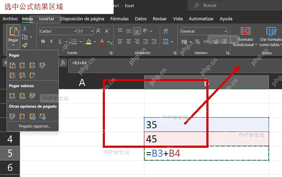The image size is (282, 177).
Task: Expand the fill color dropdown arrow
Action: tap(95, 42)
